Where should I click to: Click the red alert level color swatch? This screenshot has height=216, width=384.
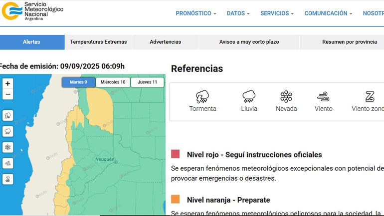[x=175, y=154]
